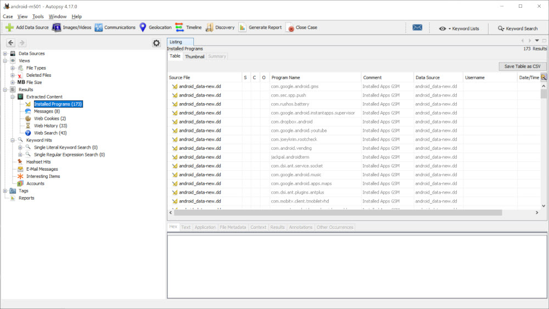Click the envelope messaging icon in the toolbar
549x309 pixels.
point(417,28)
